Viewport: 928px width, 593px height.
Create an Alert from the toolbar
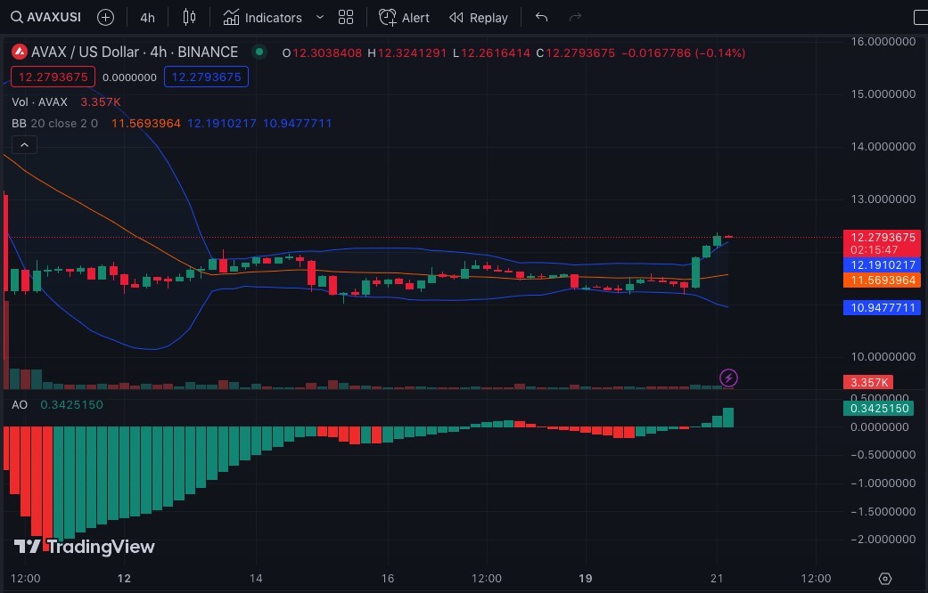[x=404, y=18]
